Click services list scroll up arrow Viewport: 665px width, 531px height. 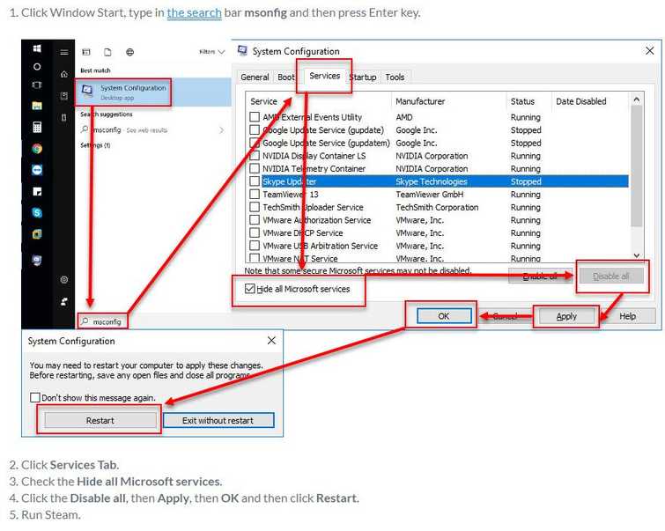click(x=636, y=100)
